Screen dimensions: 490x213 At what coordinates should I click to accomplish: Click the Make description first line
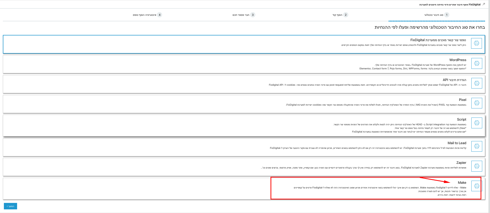click(380, 188)
